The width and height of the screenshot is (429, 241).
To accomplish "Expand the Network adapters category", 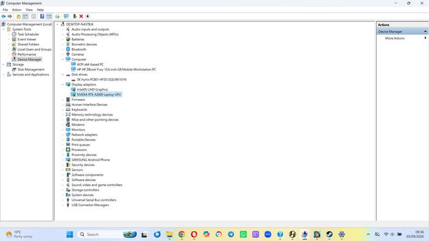I will tap(63, 135).
